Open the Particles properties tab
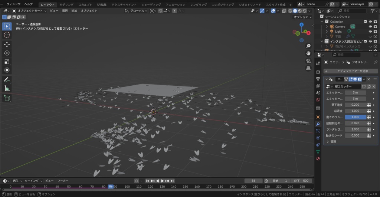The image size is (380, 197). [x=318, y=131]
